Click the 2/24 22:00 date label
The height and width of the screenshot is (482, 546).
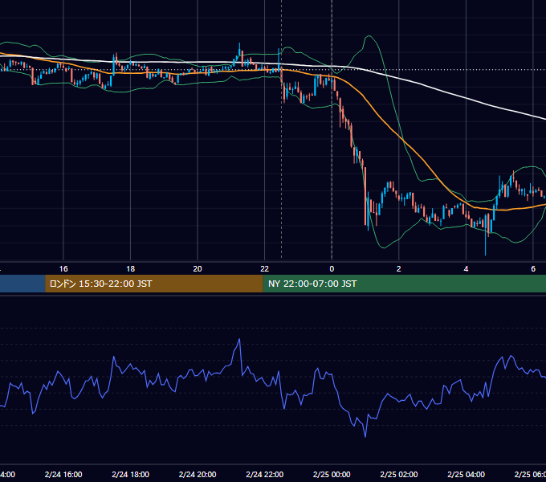[x=265, y=474]
